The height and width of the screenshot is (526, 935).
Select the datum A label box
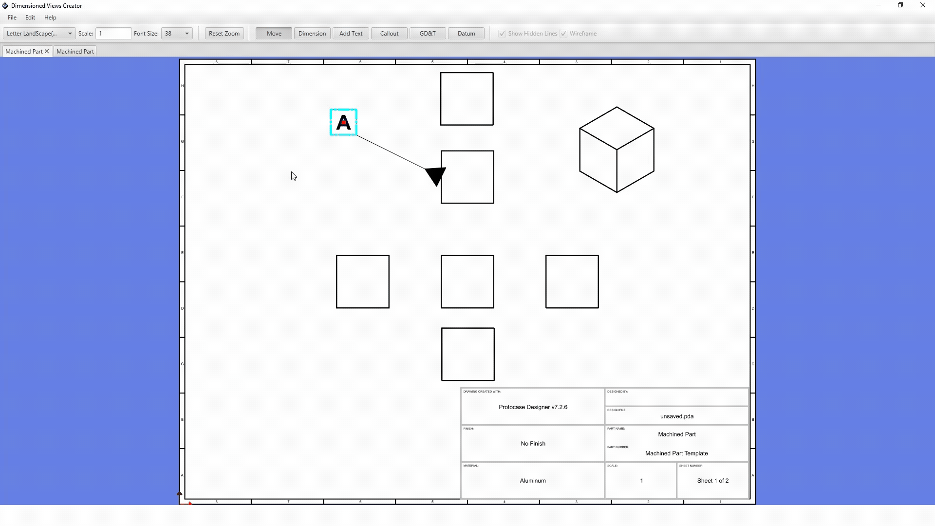(x=343, y=122)
